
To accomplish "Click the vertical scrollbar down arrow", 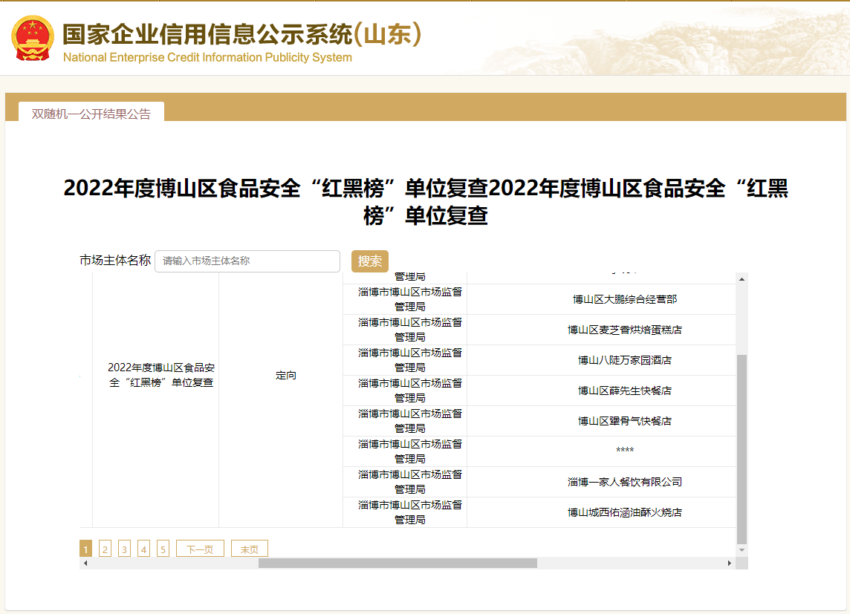I will tap(742, 550).
